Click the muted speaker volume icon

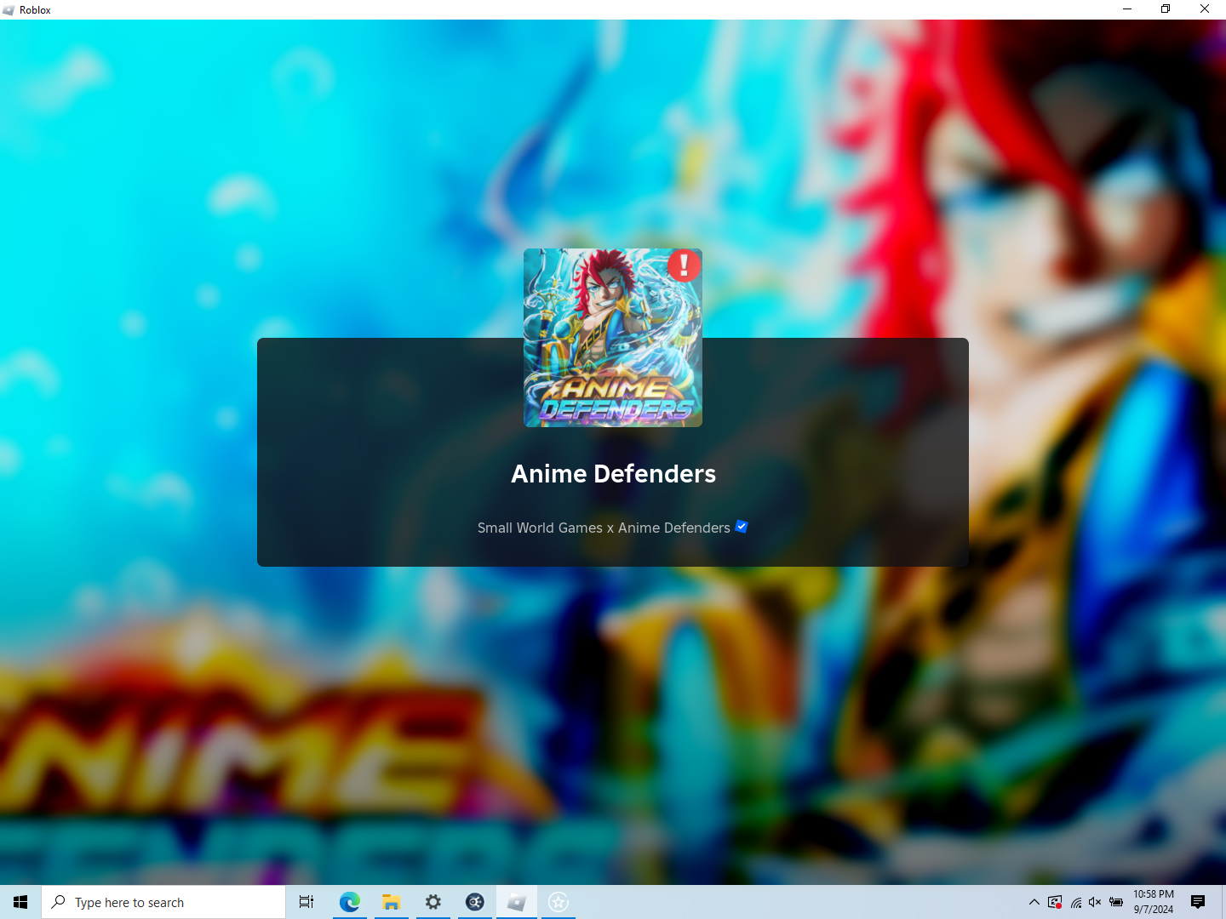tap(1095, 902)
